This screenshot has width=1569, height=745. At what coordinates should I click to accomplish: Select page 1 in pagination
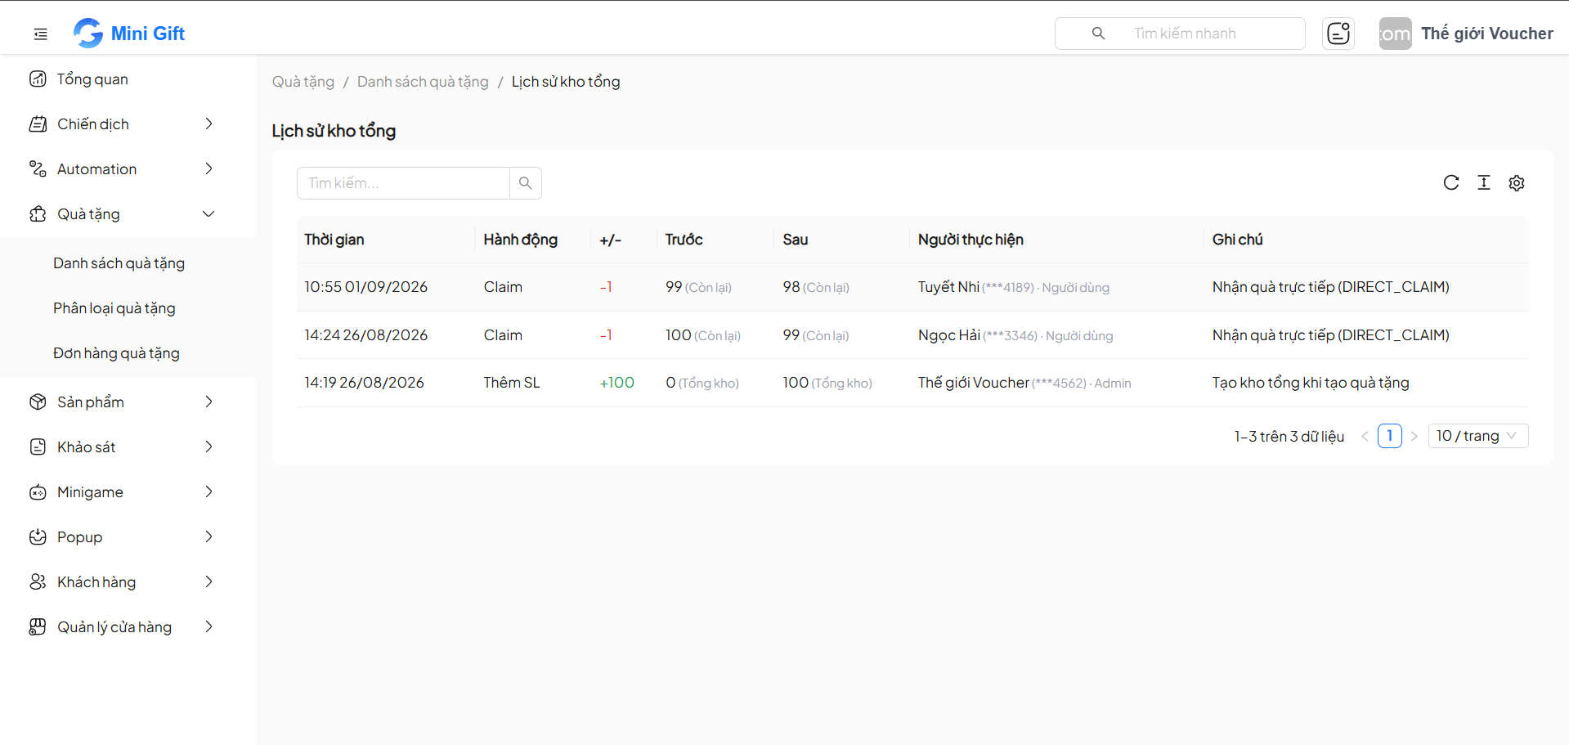click(1390, 436)
